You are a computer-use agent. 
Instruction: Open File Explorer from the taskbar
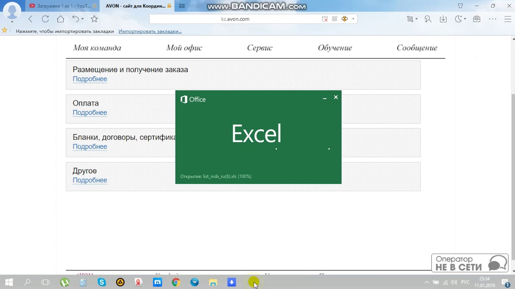click(x=213, y=283)
